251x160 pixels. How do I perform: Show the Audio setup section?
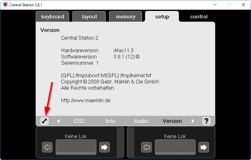[141, 121]
